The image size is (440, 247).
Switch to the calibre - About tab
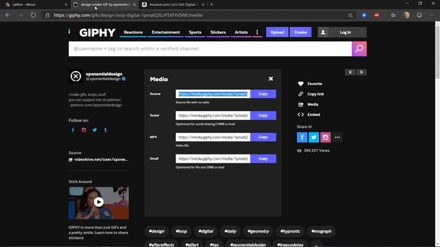coord(34,5)
